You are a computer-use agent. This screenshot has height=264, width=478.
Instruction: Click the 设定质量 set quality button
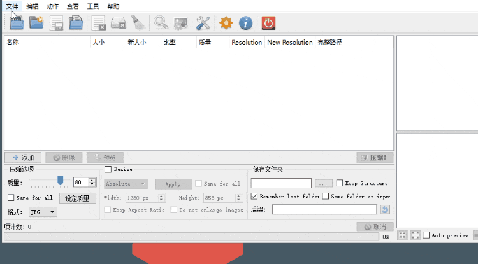point(77,198)
